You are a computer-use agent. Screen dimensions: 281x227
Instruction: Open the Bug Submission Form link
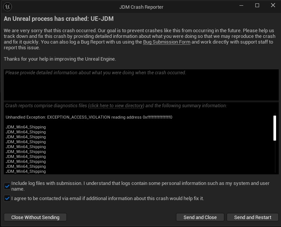click(167, 42)
